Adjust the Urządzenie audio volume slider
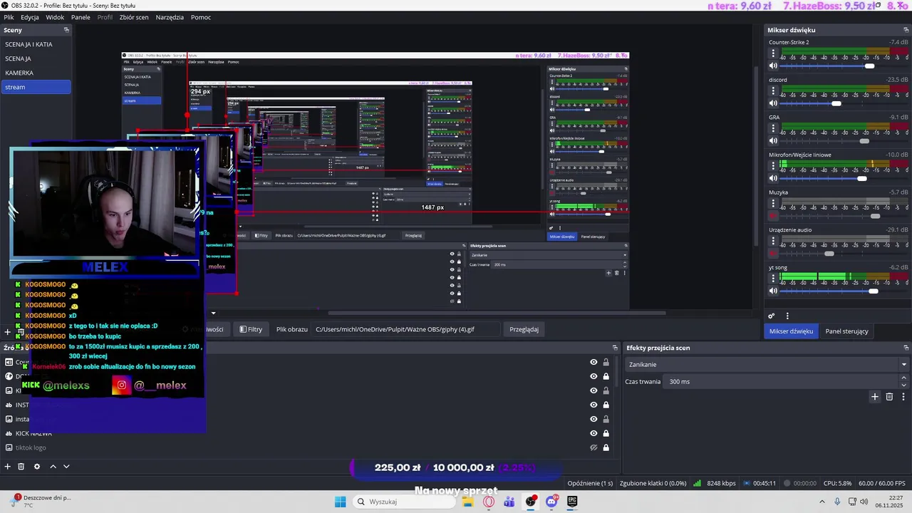Image resolution: width=912 pixels, height=513 pixels. [829, 254]
